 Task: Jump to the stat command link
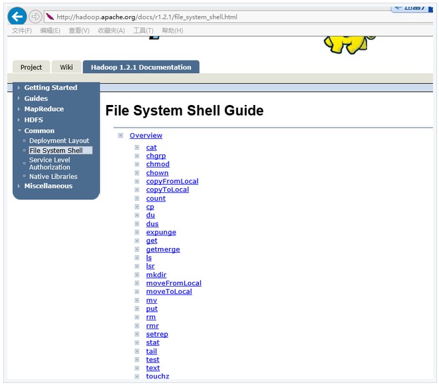click(152, 342)
